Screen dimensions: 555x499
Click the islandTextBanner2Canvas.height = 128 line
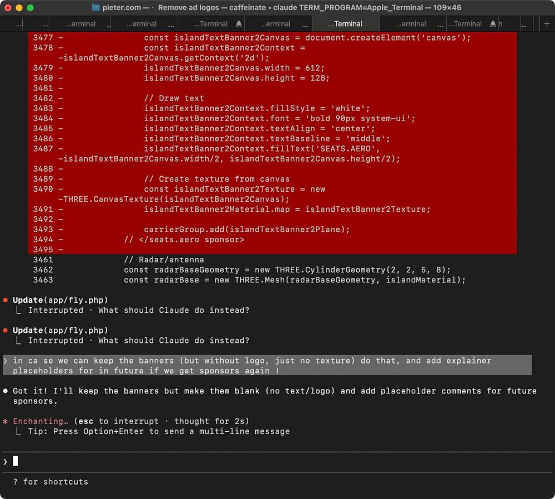(236, 78)
